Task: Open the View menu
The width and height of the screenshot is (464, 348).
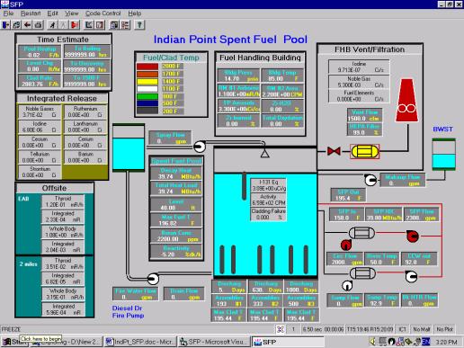Action: 72,13
